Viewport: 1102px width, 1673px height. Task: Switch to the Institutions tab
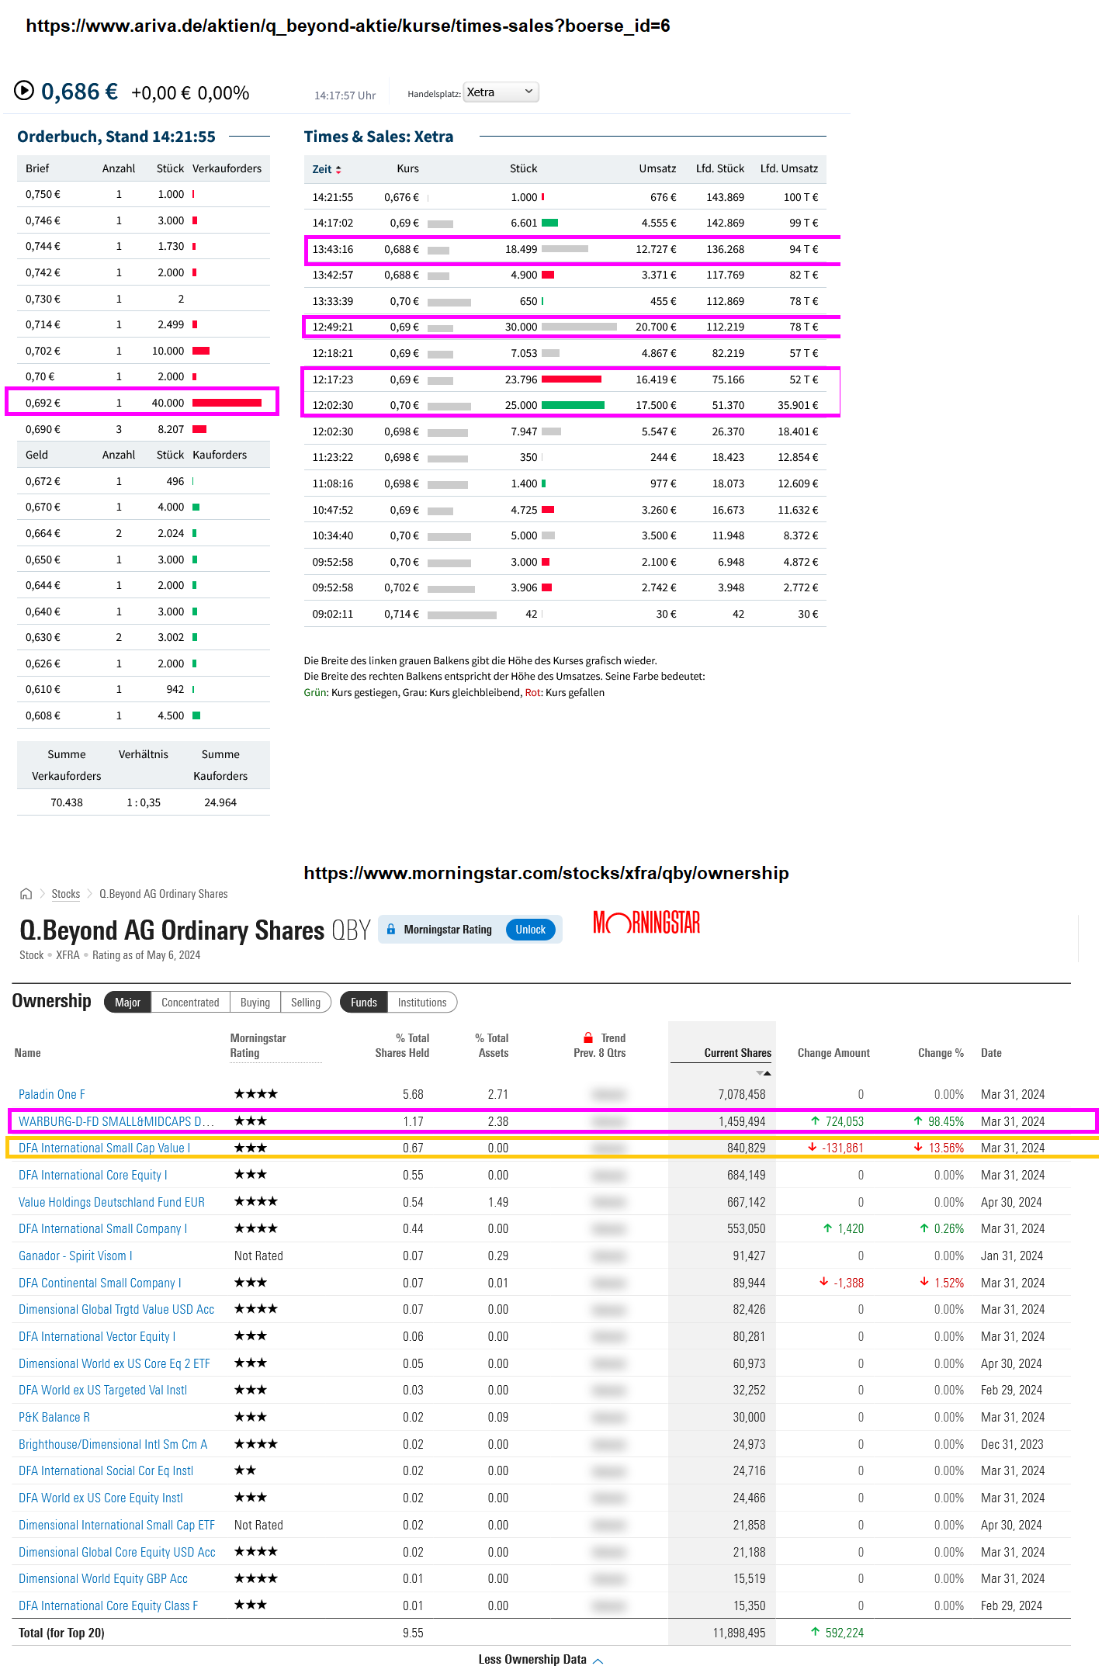[422, 1003]
